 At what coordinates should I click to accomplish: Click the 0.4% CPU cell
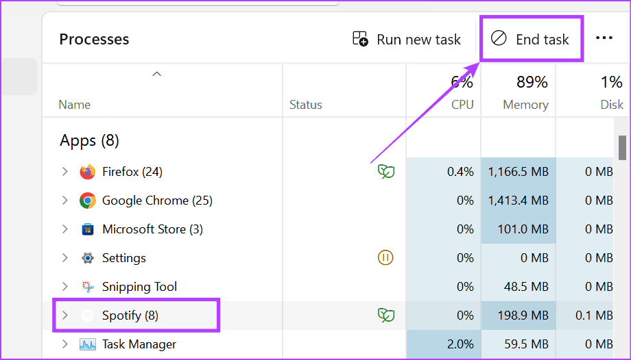(444, 172)
